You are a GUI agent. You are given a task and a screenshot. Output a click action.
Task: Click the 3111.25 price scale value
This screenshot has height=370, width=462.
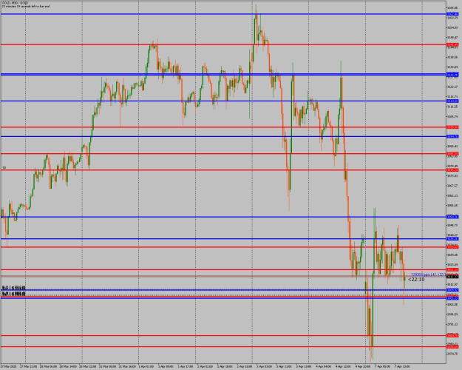coord(452,107)
